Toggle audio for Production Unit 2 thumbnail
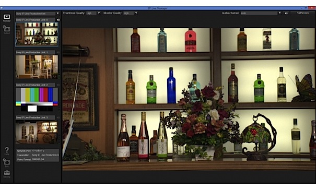Screen dimensions: 316x190 click(58, 85)
